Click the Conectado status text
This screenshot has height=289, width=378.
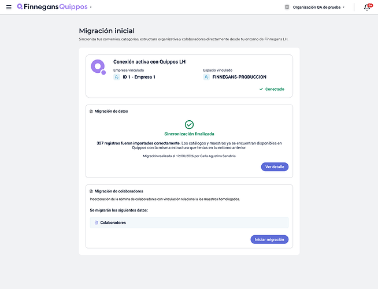(275, 89)
